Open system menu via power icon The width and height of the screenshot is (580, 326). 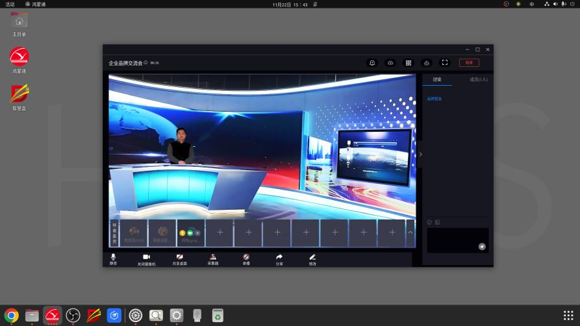572,4
